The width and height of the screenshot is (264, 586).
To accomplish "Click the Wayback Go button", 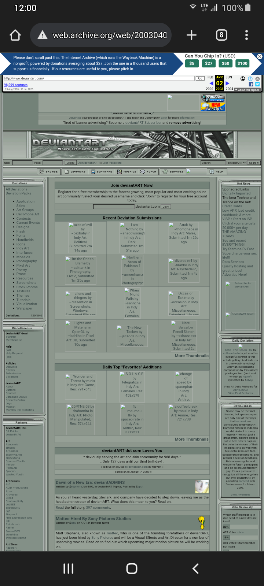I will coord(200,78).
